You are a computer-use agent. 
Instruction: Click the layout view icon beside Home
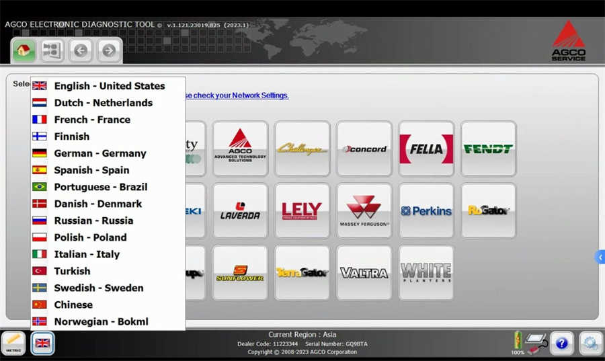[52, 50]
